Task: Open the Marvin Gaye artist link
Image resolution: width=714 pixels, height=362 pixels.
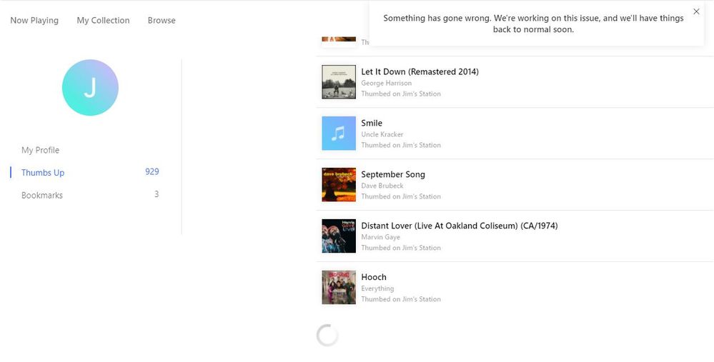Action: (380, 237)
